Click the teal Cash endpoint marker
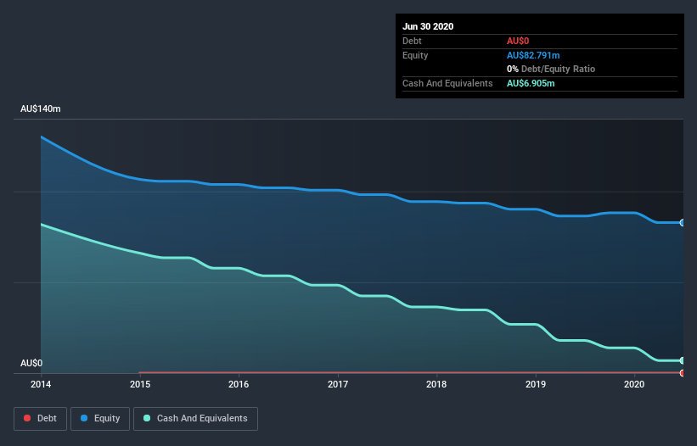Viewport: 697px width, 446px height. [683, 361]
